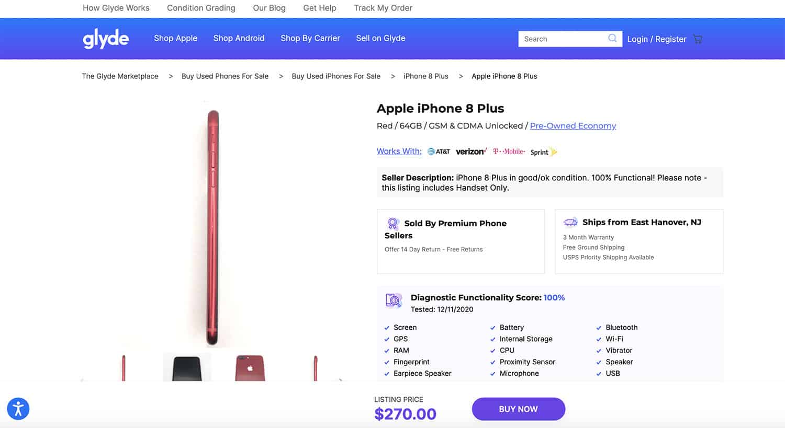Open the Shop Apple menu

[175, 38]
